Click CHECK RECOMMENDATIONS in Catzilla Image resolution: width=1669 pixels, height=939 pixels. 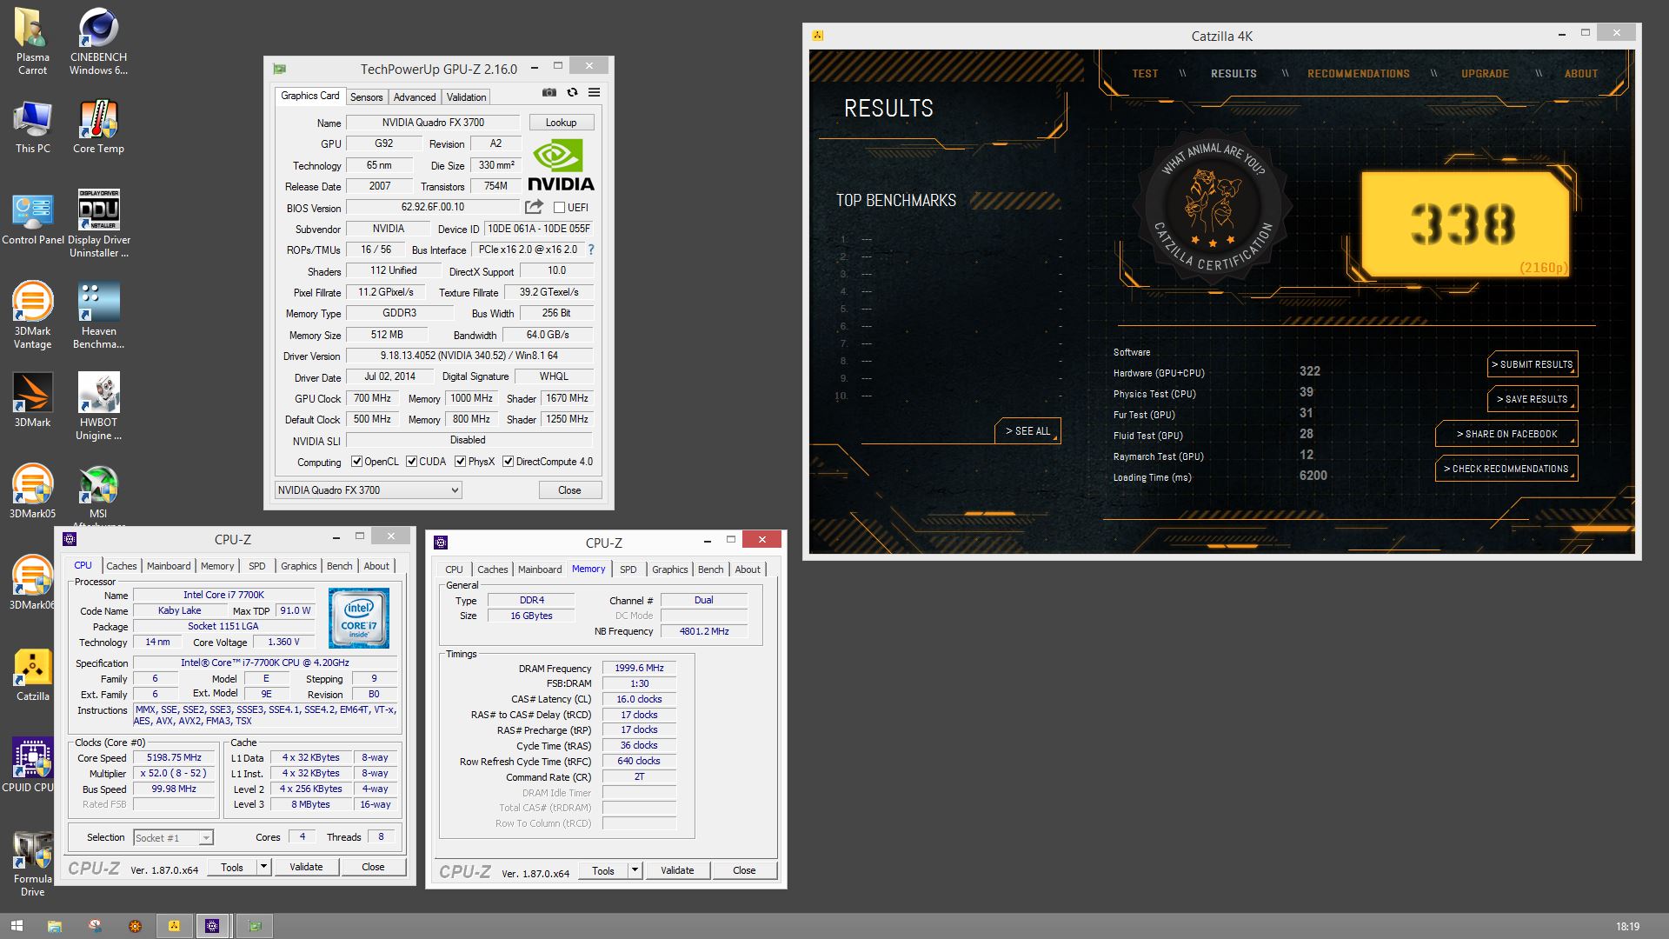[x=1506, y=469]
